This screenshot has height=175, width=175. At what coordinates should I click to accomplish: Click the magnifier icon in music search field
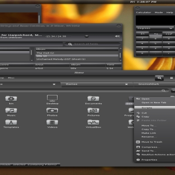70,44
